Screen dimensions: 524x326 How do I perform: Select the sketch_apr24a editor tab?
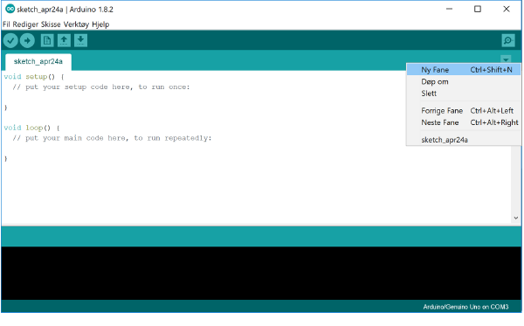38,61
